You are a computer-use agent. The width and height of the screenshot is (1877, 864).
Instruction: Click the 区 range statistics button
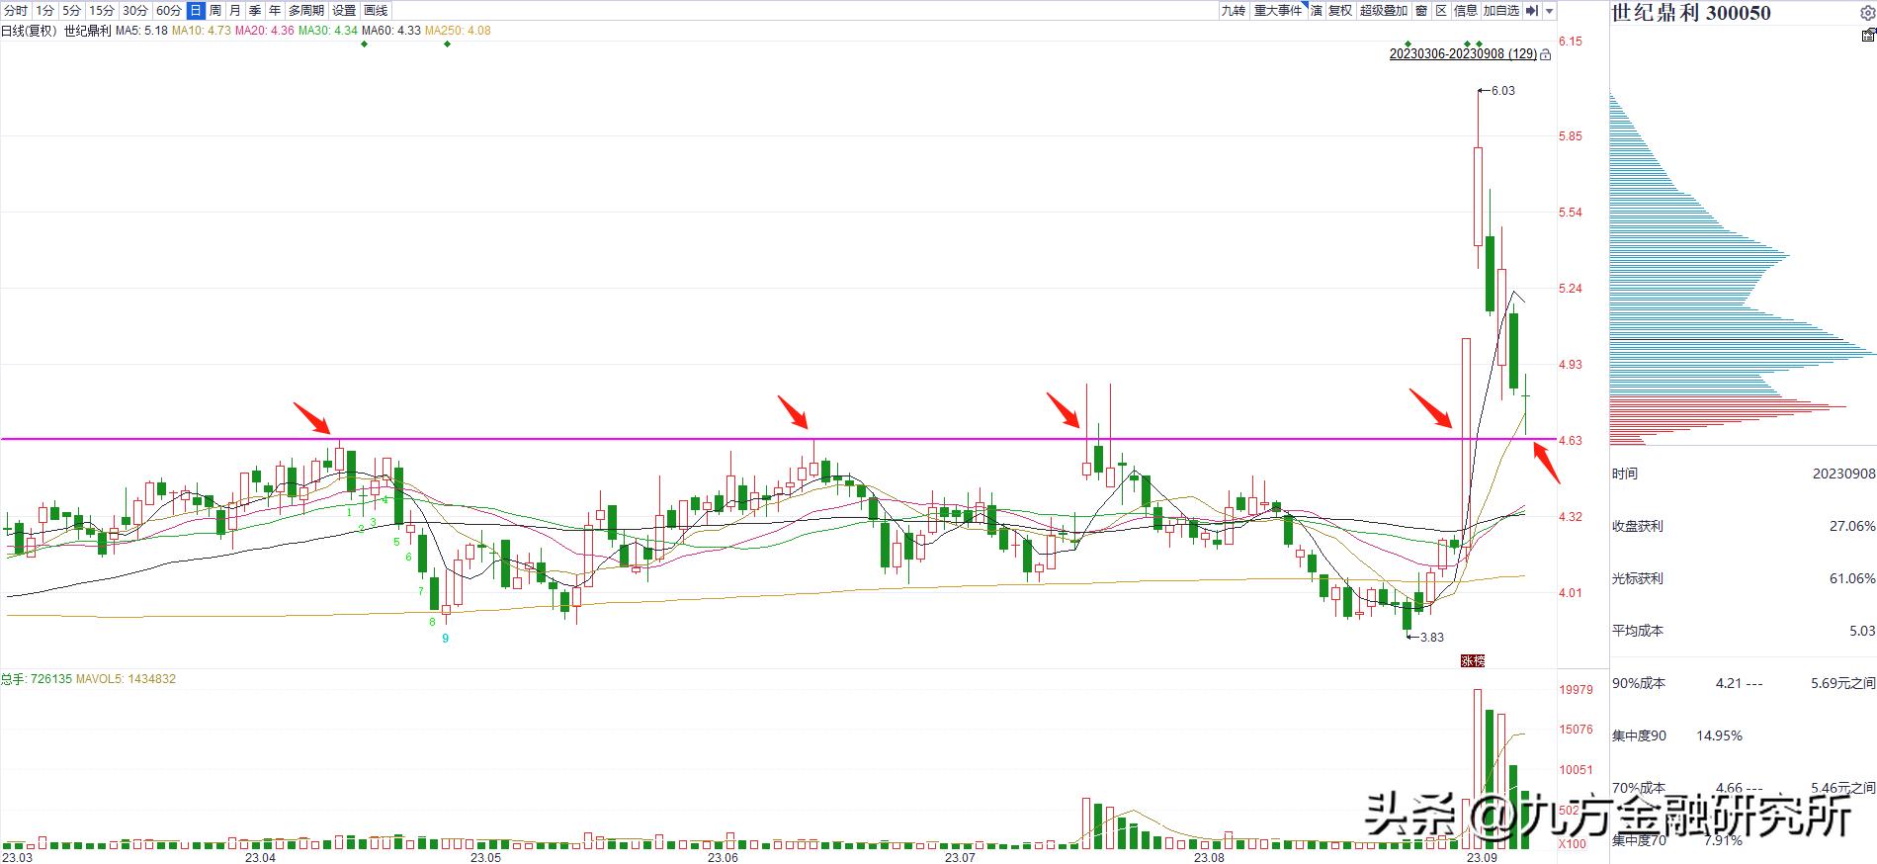[1441, 11]
